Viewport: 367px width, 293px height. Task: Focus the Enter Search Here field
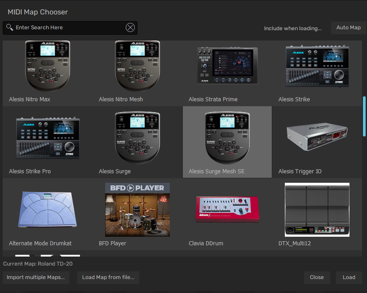coord(70,28)
